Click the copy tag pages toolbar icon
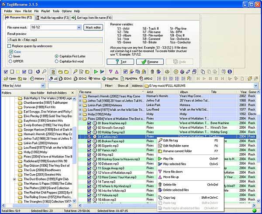This screenshot has width=262, height=214. 203,72
